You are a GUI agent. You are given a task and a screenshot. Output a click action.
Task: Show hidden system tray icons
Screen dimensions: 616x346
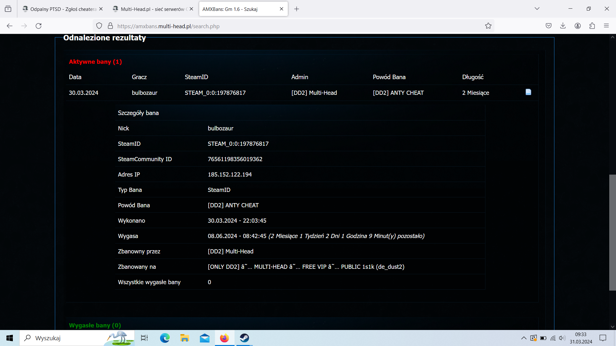(524, 338)
